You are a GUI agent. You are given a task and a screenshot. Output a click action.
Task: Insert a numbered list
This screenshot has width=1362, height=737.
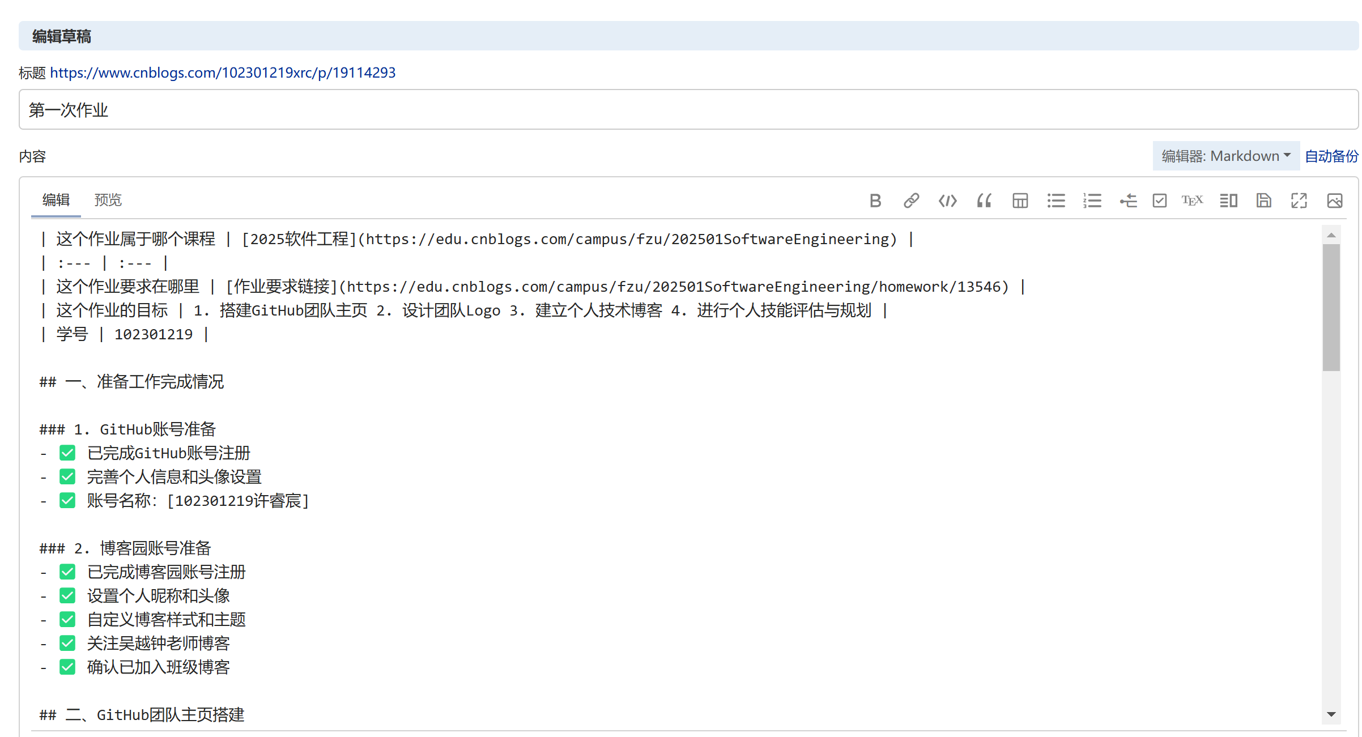point(1092,201)
